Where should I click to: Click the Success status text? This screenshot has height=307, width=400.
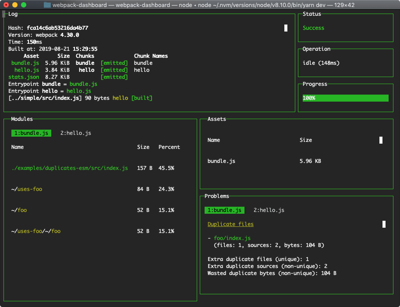point(313,28)
